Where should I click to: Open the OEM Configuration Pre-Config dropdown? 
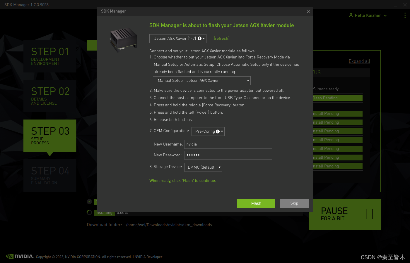208,131
